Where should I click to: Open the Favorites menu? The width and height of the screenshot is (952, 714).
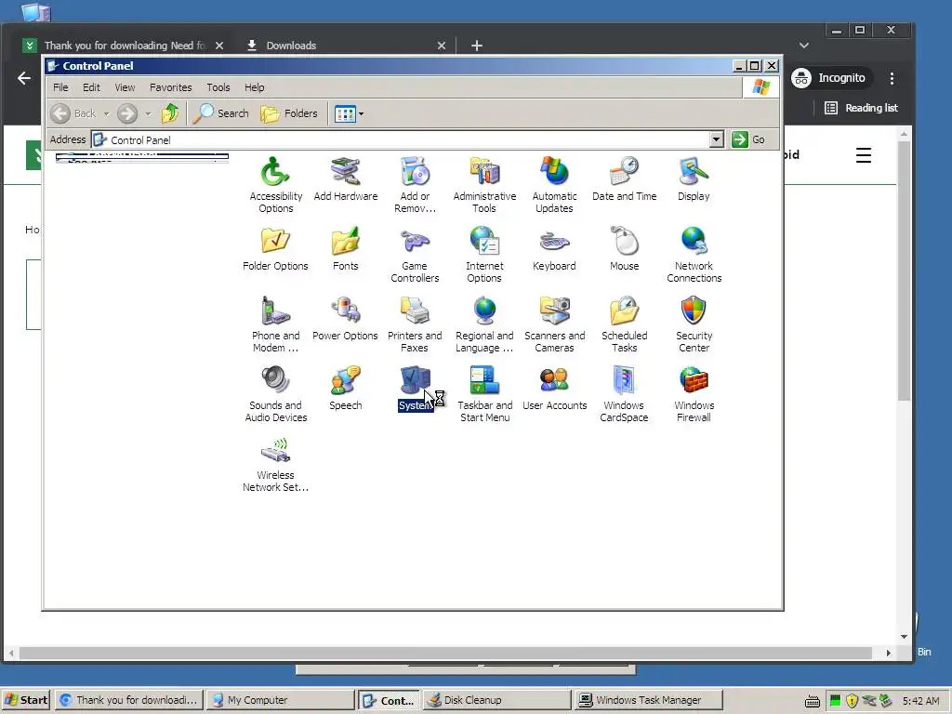[x=171, y=87]
